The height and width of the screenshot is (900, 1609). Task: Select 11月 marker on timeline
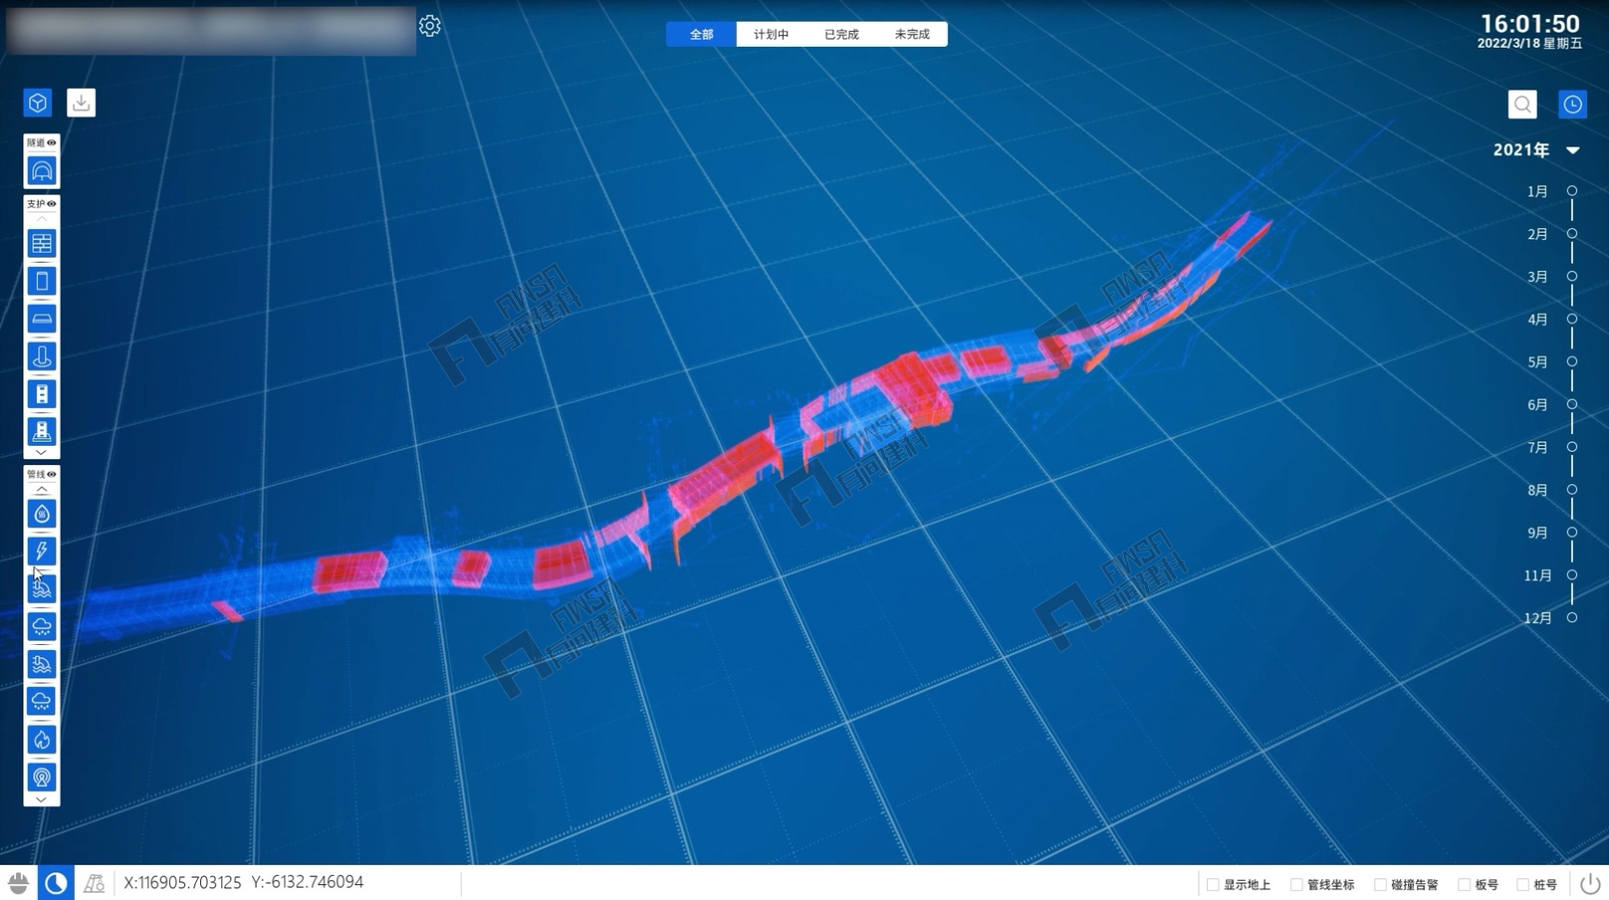point(1572,575)
